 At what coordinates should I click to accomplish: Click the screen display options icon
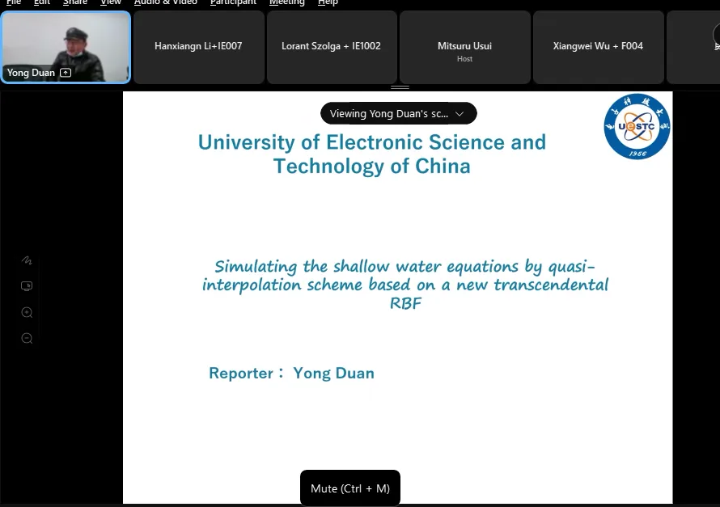tap(27, 286)
